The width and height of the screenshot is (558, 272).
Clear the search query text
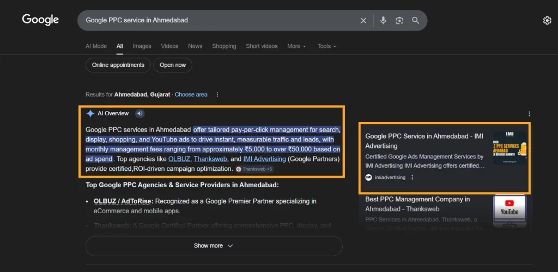coord(363,21)
